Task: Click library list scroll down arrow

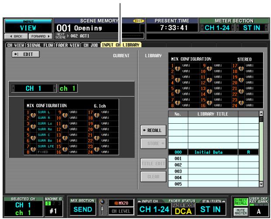Action: pyautogui.click(x=261, y=184)
